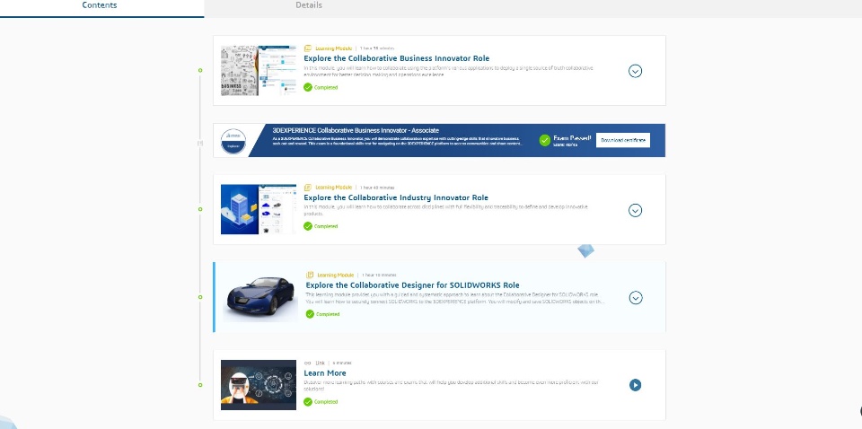Click Completed check icon under Business Innovator Role

[308, 87]
